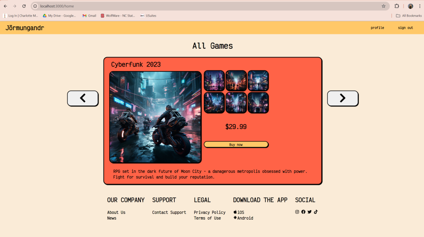
Task: Bookmark this page with the star icon
Action: pos(383,6)
